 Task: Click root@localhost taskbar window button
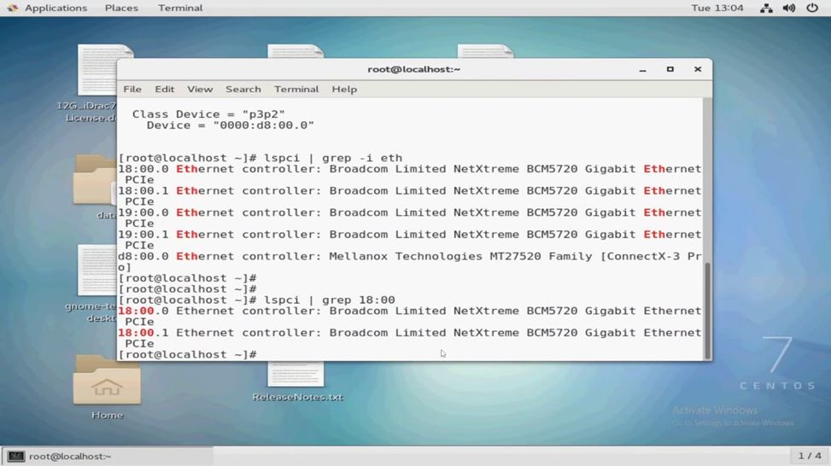pyautogui.click(x=107, y=457)
